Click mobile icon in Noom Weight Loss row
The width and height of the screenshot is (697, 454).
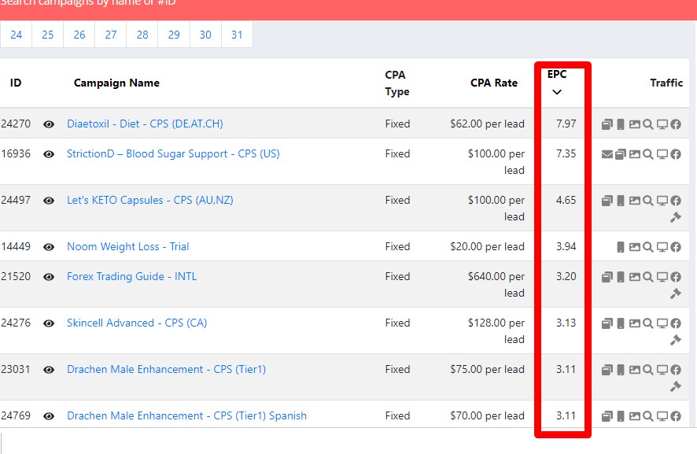coord(621,247)
